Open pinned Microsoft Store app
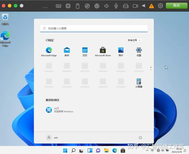This screenshot has width=189, height=154. [103, 52]
